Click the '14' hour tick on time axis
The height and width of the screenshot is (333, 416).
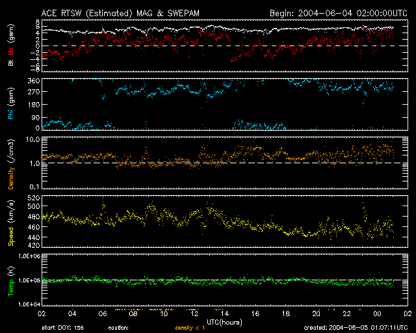pyautogui.click(x=225, y=313)
